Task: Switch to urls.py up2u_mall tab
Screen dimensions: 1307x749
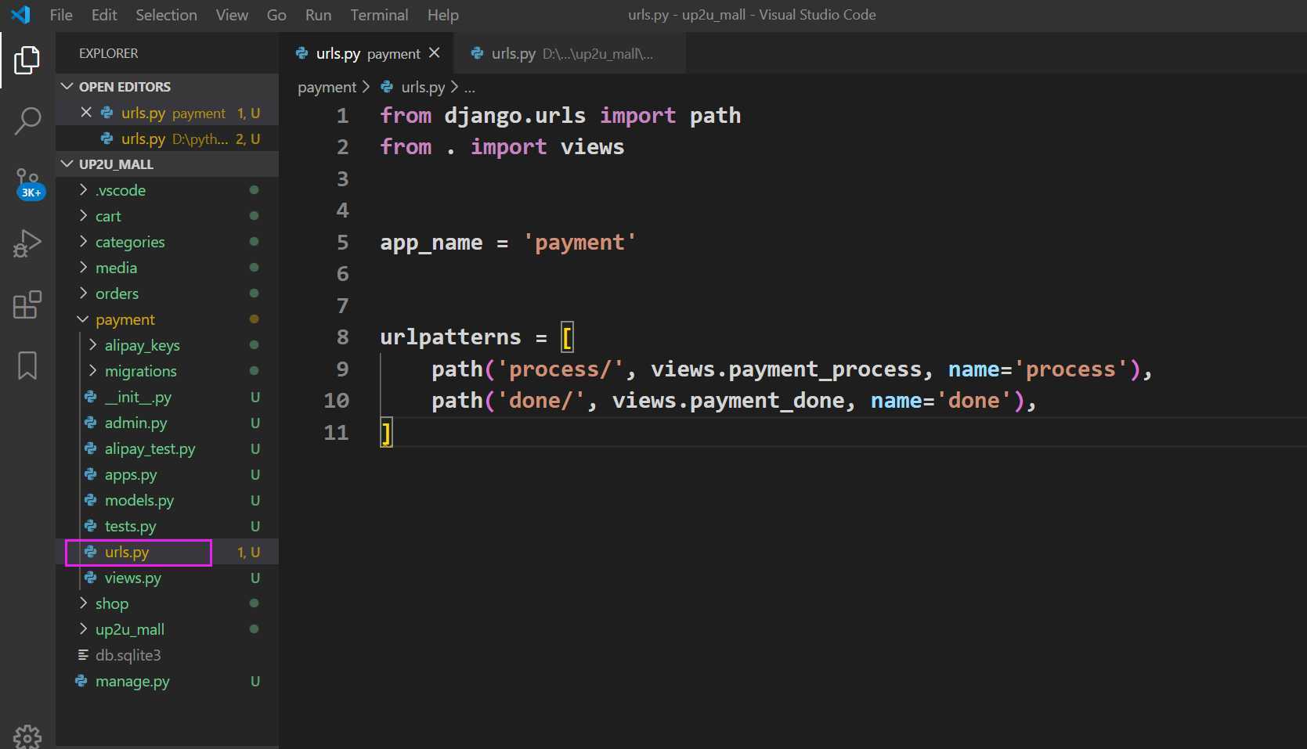Action: click(x=570, y=53)
